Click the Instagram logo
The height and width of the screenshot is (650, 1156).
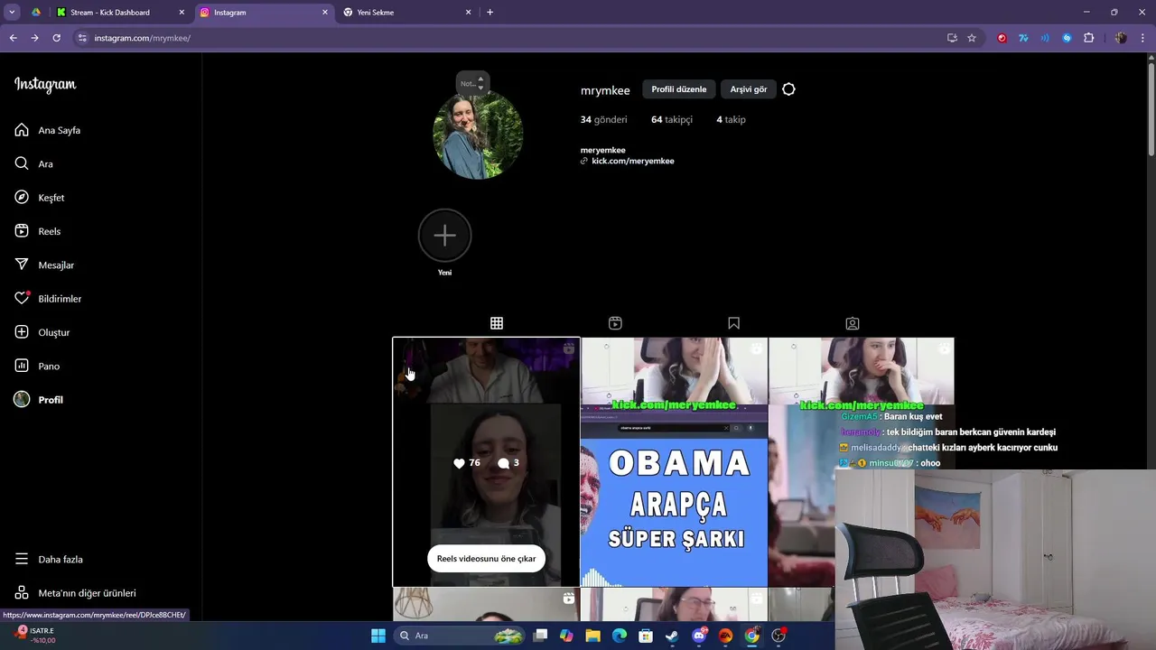[x=45, y=85]
